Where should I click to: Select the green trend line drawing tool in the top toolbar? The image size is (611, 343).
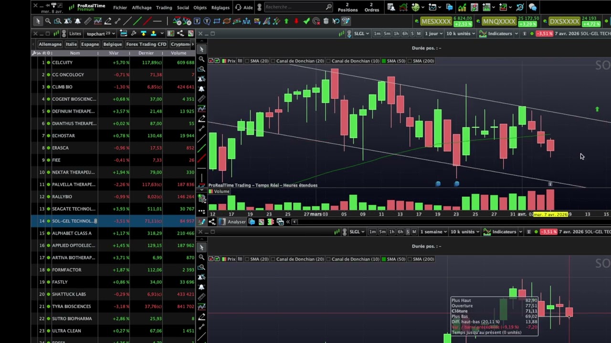(x=137, y=21)
